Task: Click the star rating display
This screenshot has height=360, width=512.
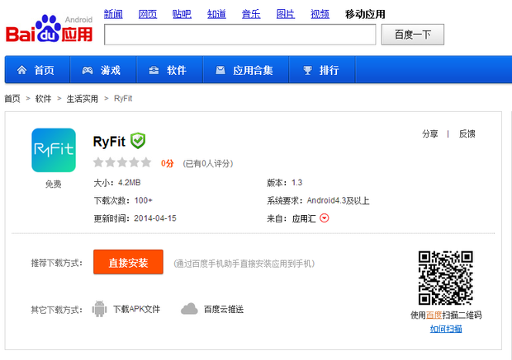Action: tap(122, 163)
